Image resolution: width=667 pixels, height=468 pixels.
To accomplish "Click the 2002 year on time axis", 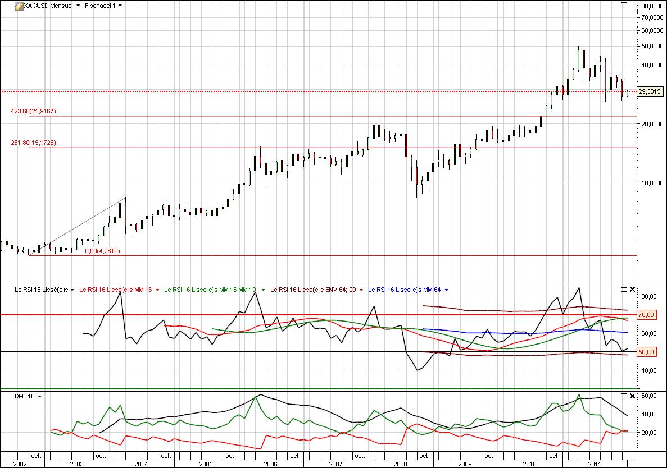I will 20,464.
